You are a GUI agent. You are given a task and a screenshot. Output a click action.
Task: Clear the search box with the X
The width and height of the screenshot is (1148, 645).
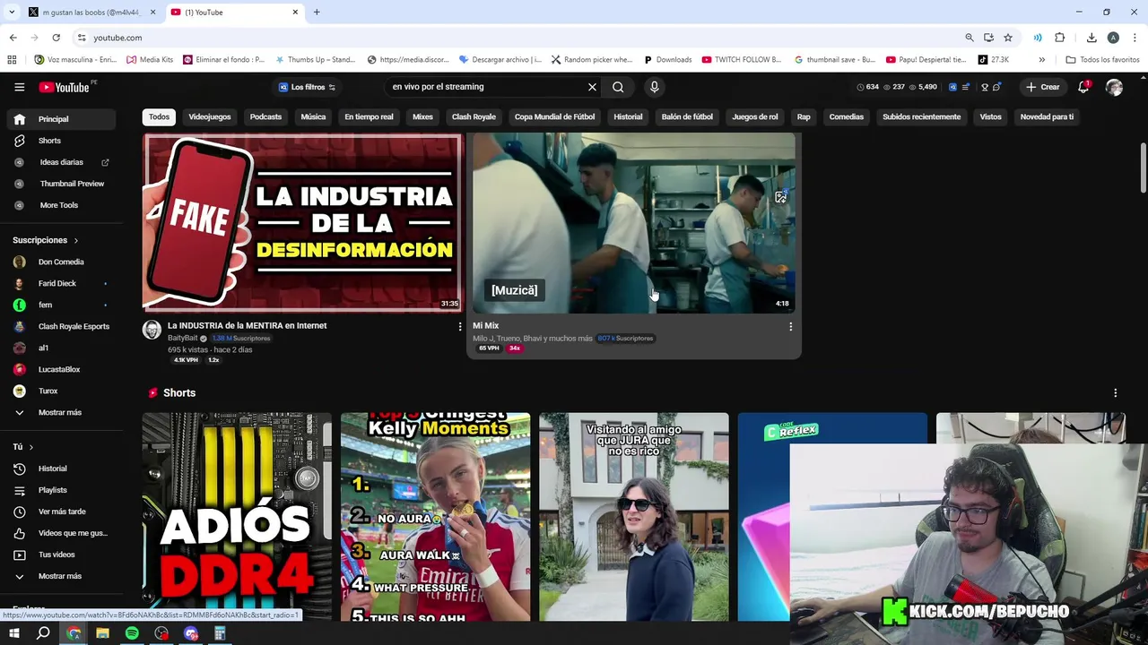[x=592, y=87]
